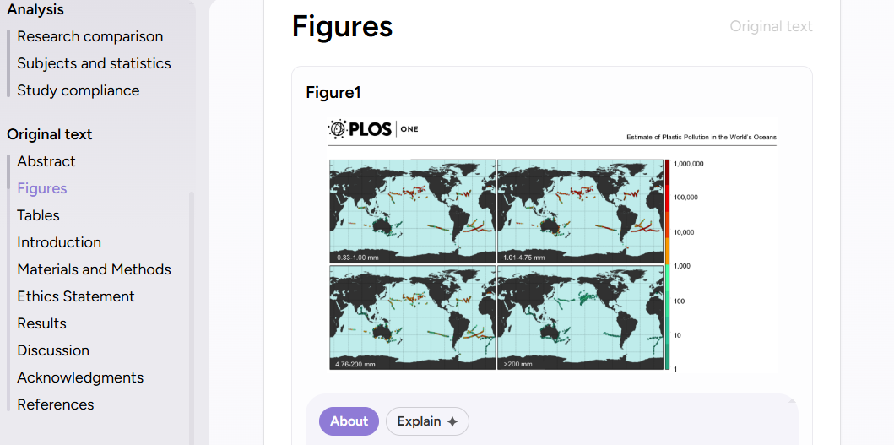Open the Introduction section
894x445 pixels.
click(59, 242)
